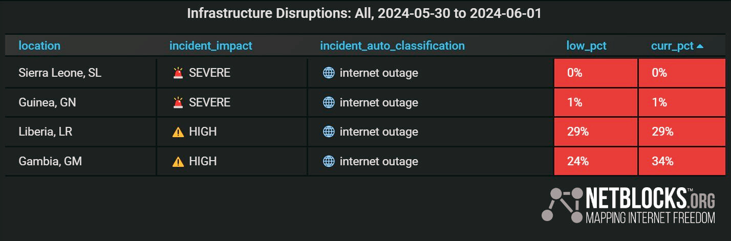
Task: Click the Infrastructure Disruptions panel title
Action: [x=364, y=13]
